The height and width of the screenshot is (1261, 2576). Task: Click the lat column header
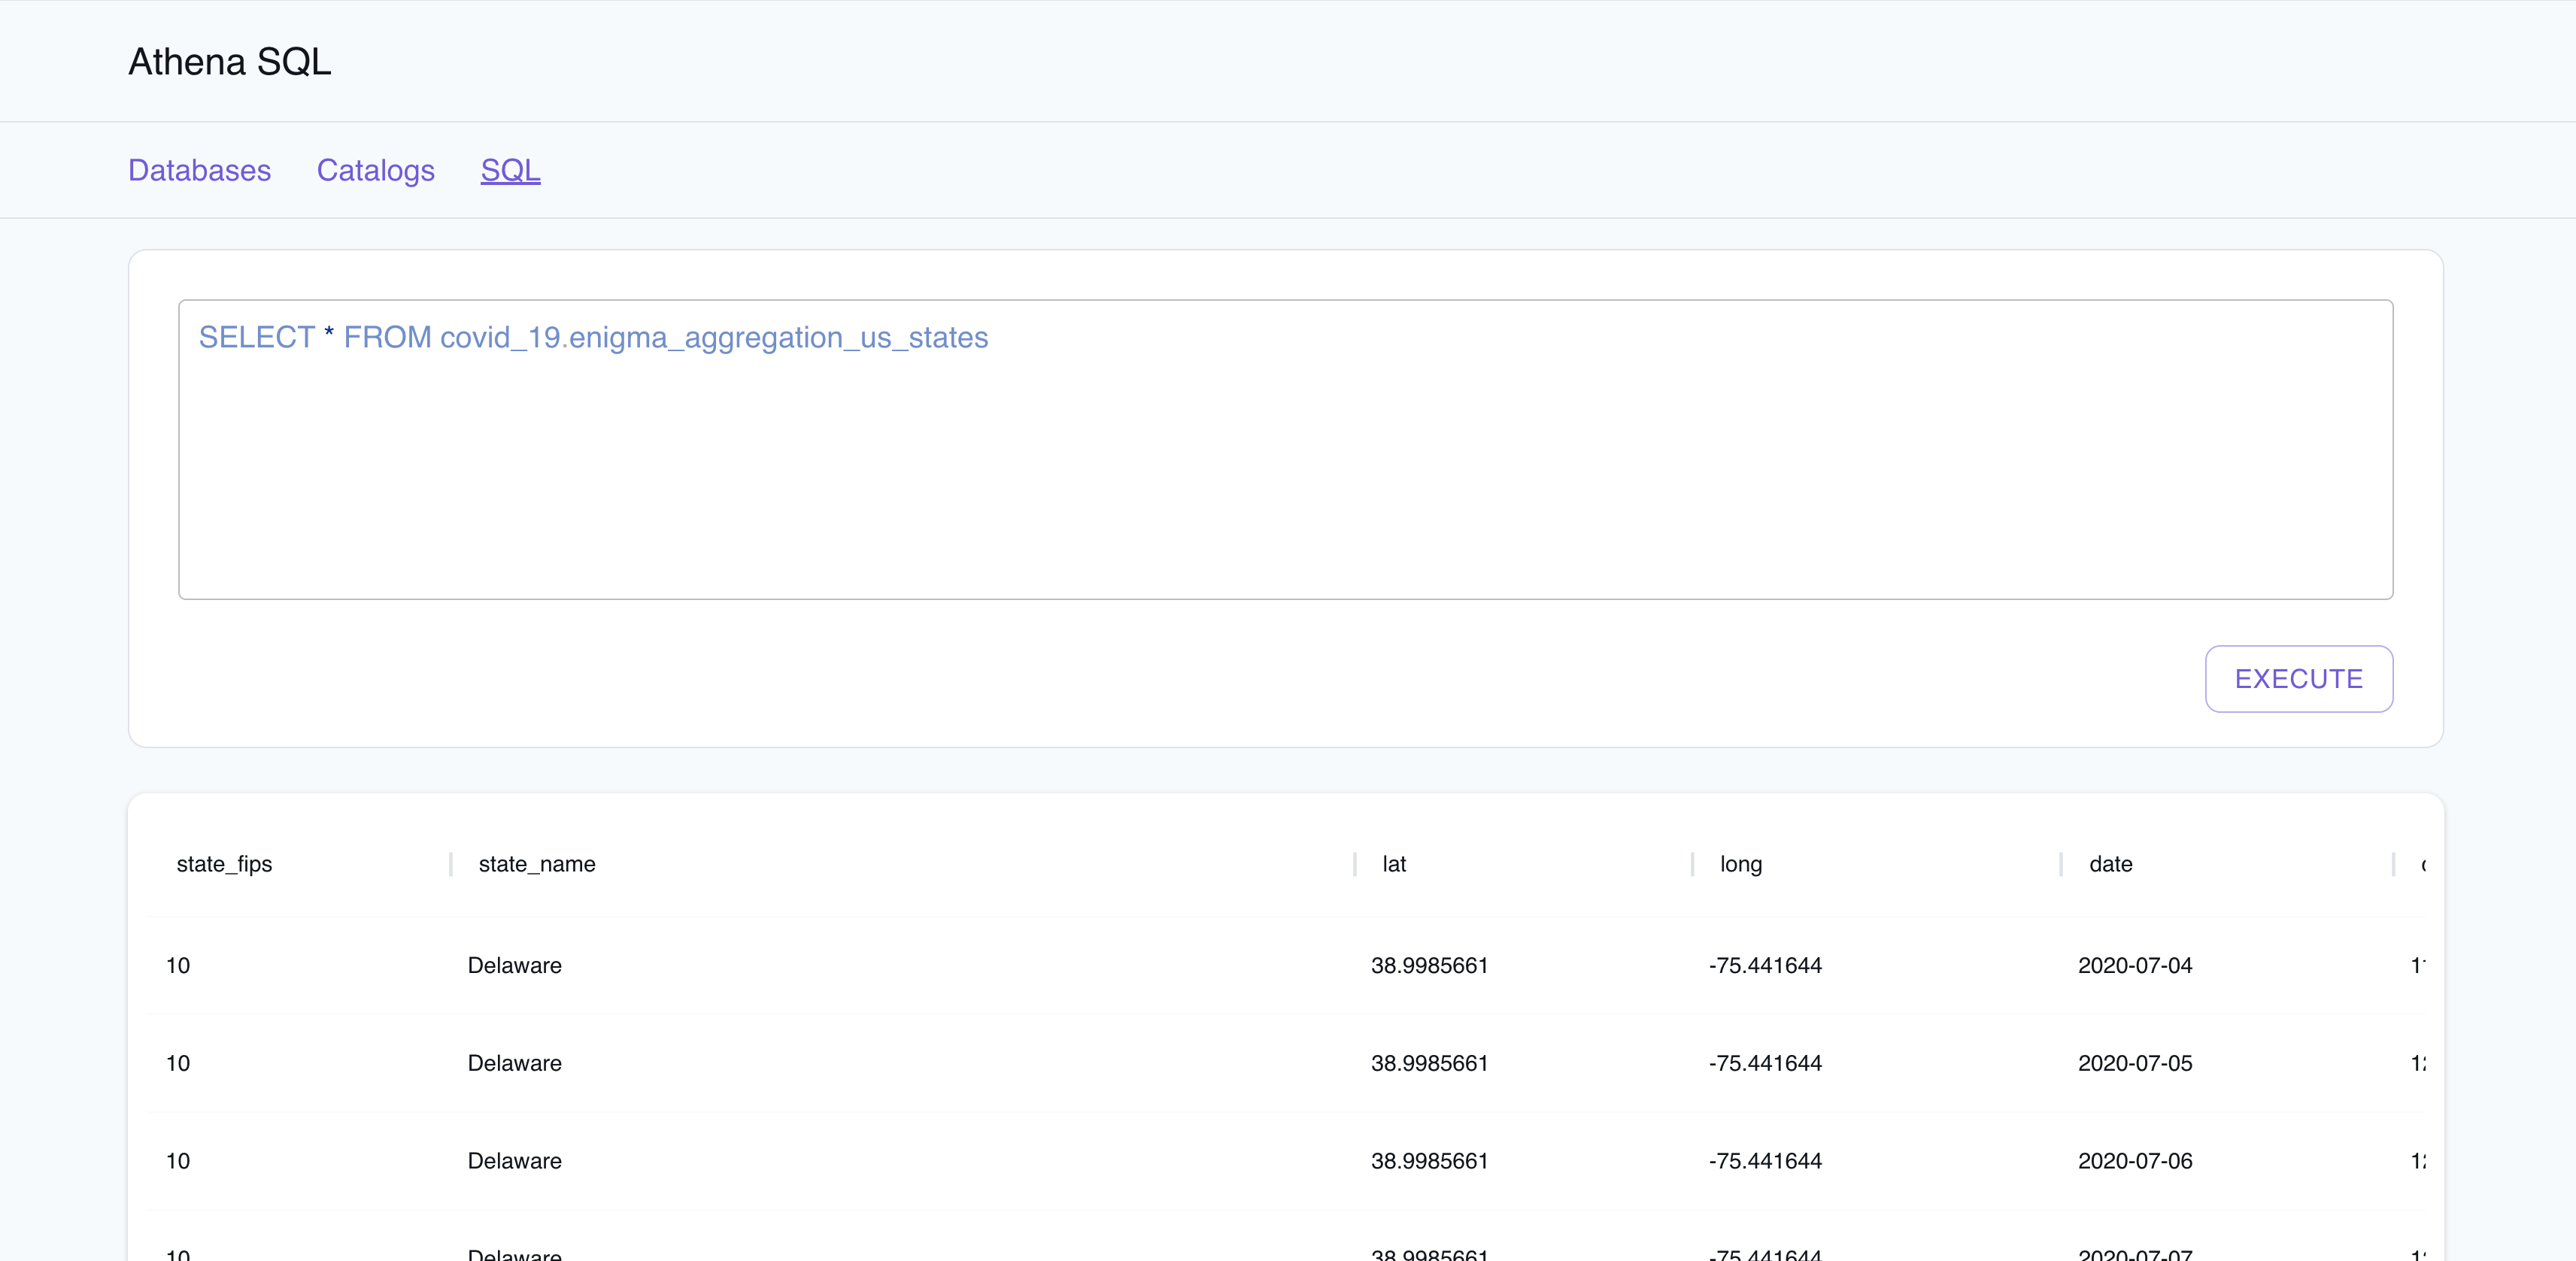[x=1393, y=864]
